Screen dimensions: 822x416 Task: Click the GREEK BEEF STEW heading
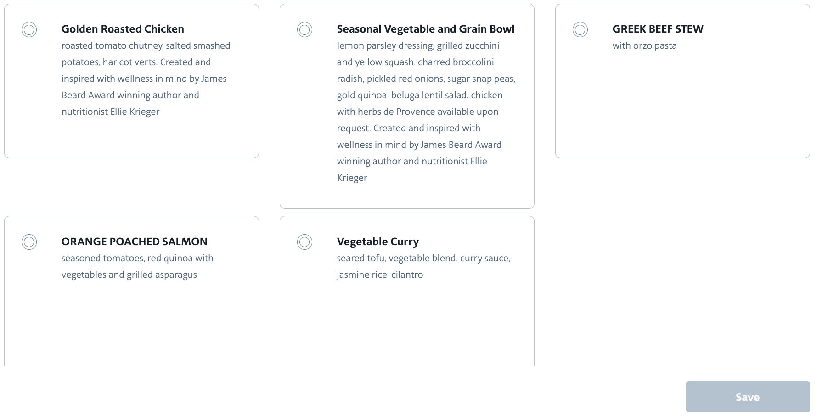click(658, 29)
